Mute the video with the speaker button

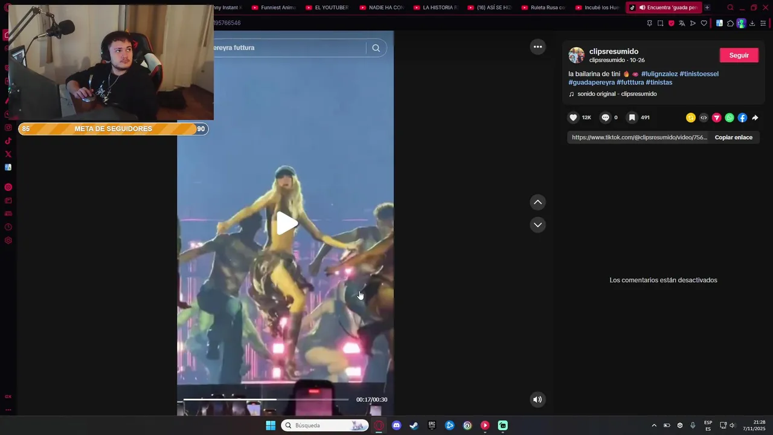coord(537,399)
